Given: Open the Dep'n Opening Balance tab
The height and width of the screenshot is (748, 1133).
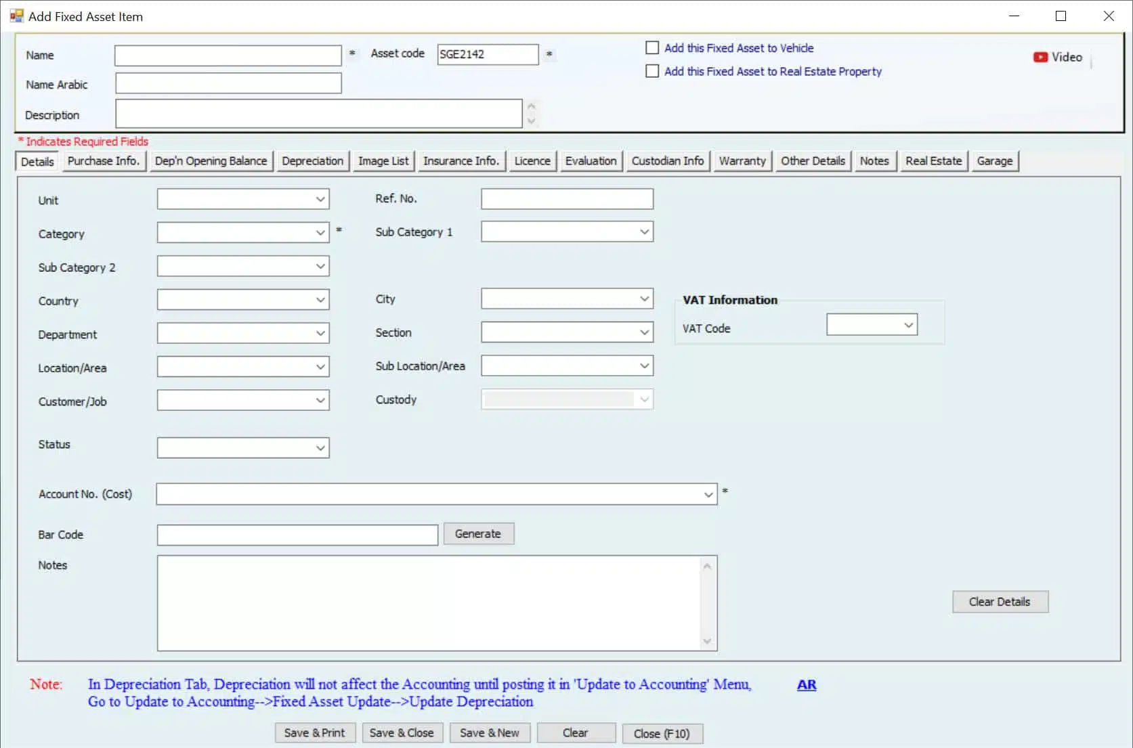Looking at the screenshot, I should coord(211,161).
